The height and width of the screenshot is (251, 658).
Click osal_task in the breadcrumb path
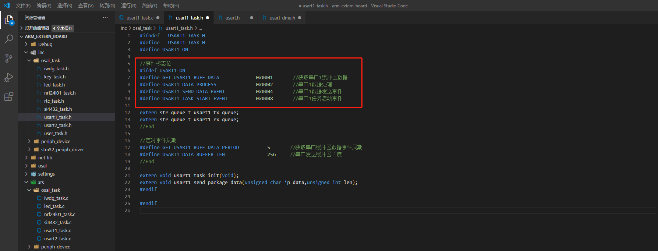(142, 28)
